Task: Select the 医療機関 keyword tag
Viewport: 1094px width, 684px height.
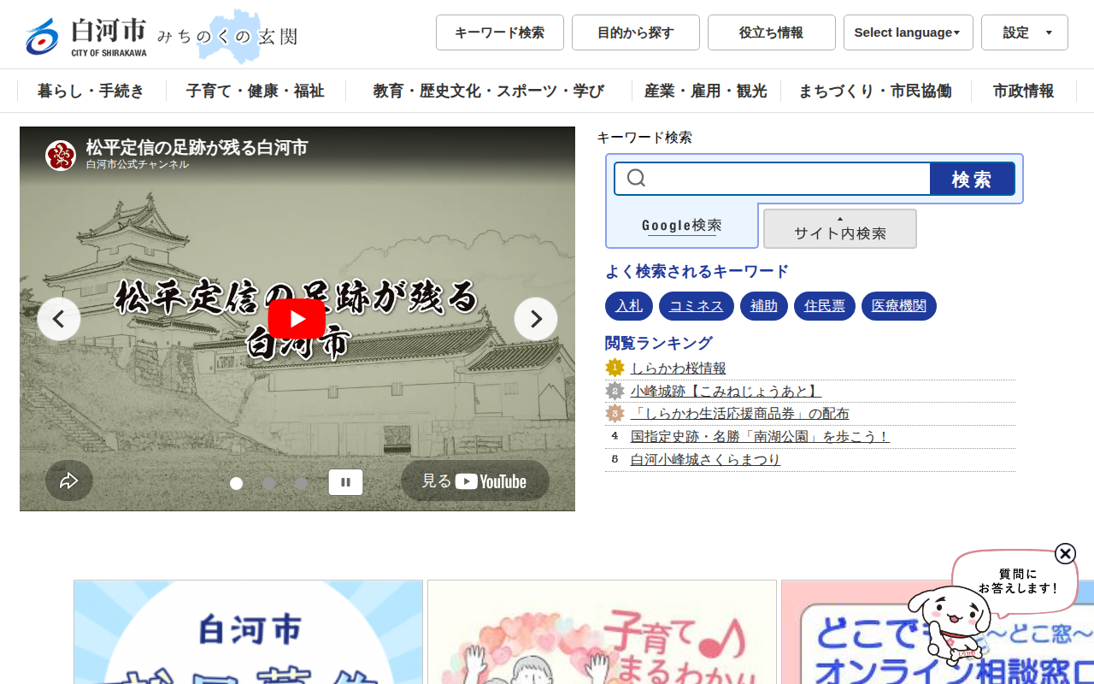Action: tap(899, 306)
